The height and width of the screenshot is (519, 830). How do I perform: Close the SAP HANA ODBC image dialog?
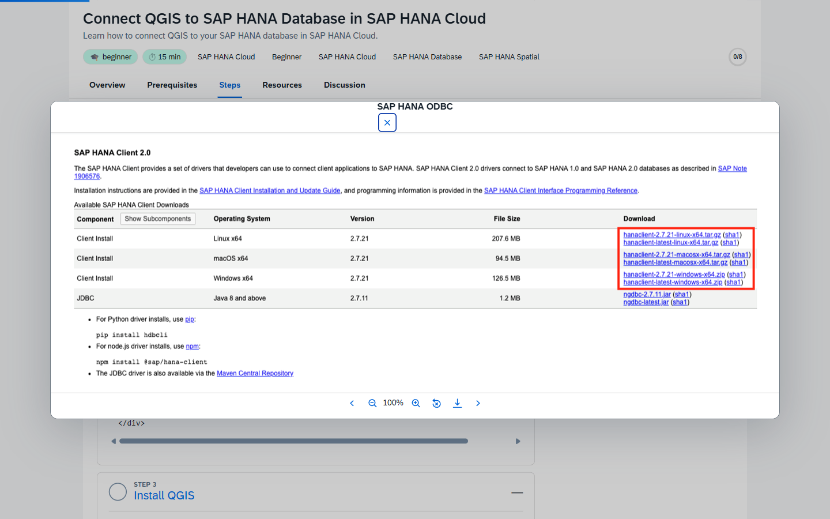[x=387, y=123]
